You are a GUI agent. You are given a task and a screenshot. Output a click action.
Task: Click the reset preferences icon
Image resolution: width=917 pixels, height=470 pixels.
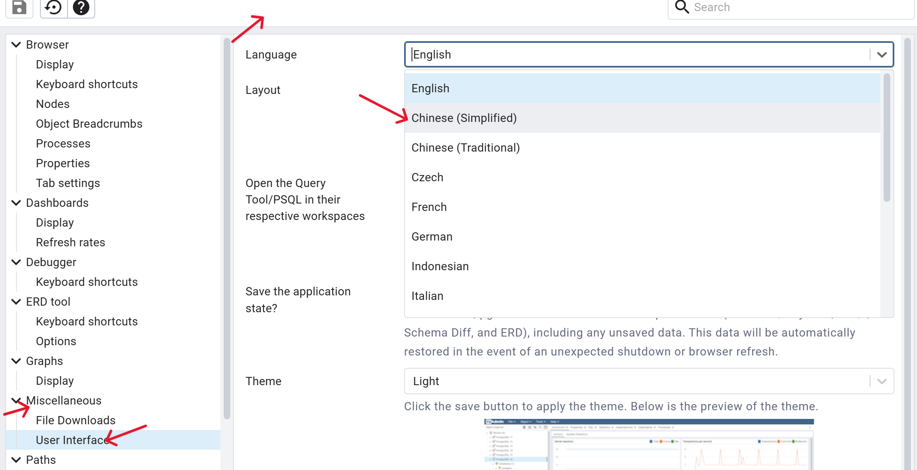[54, 7]
